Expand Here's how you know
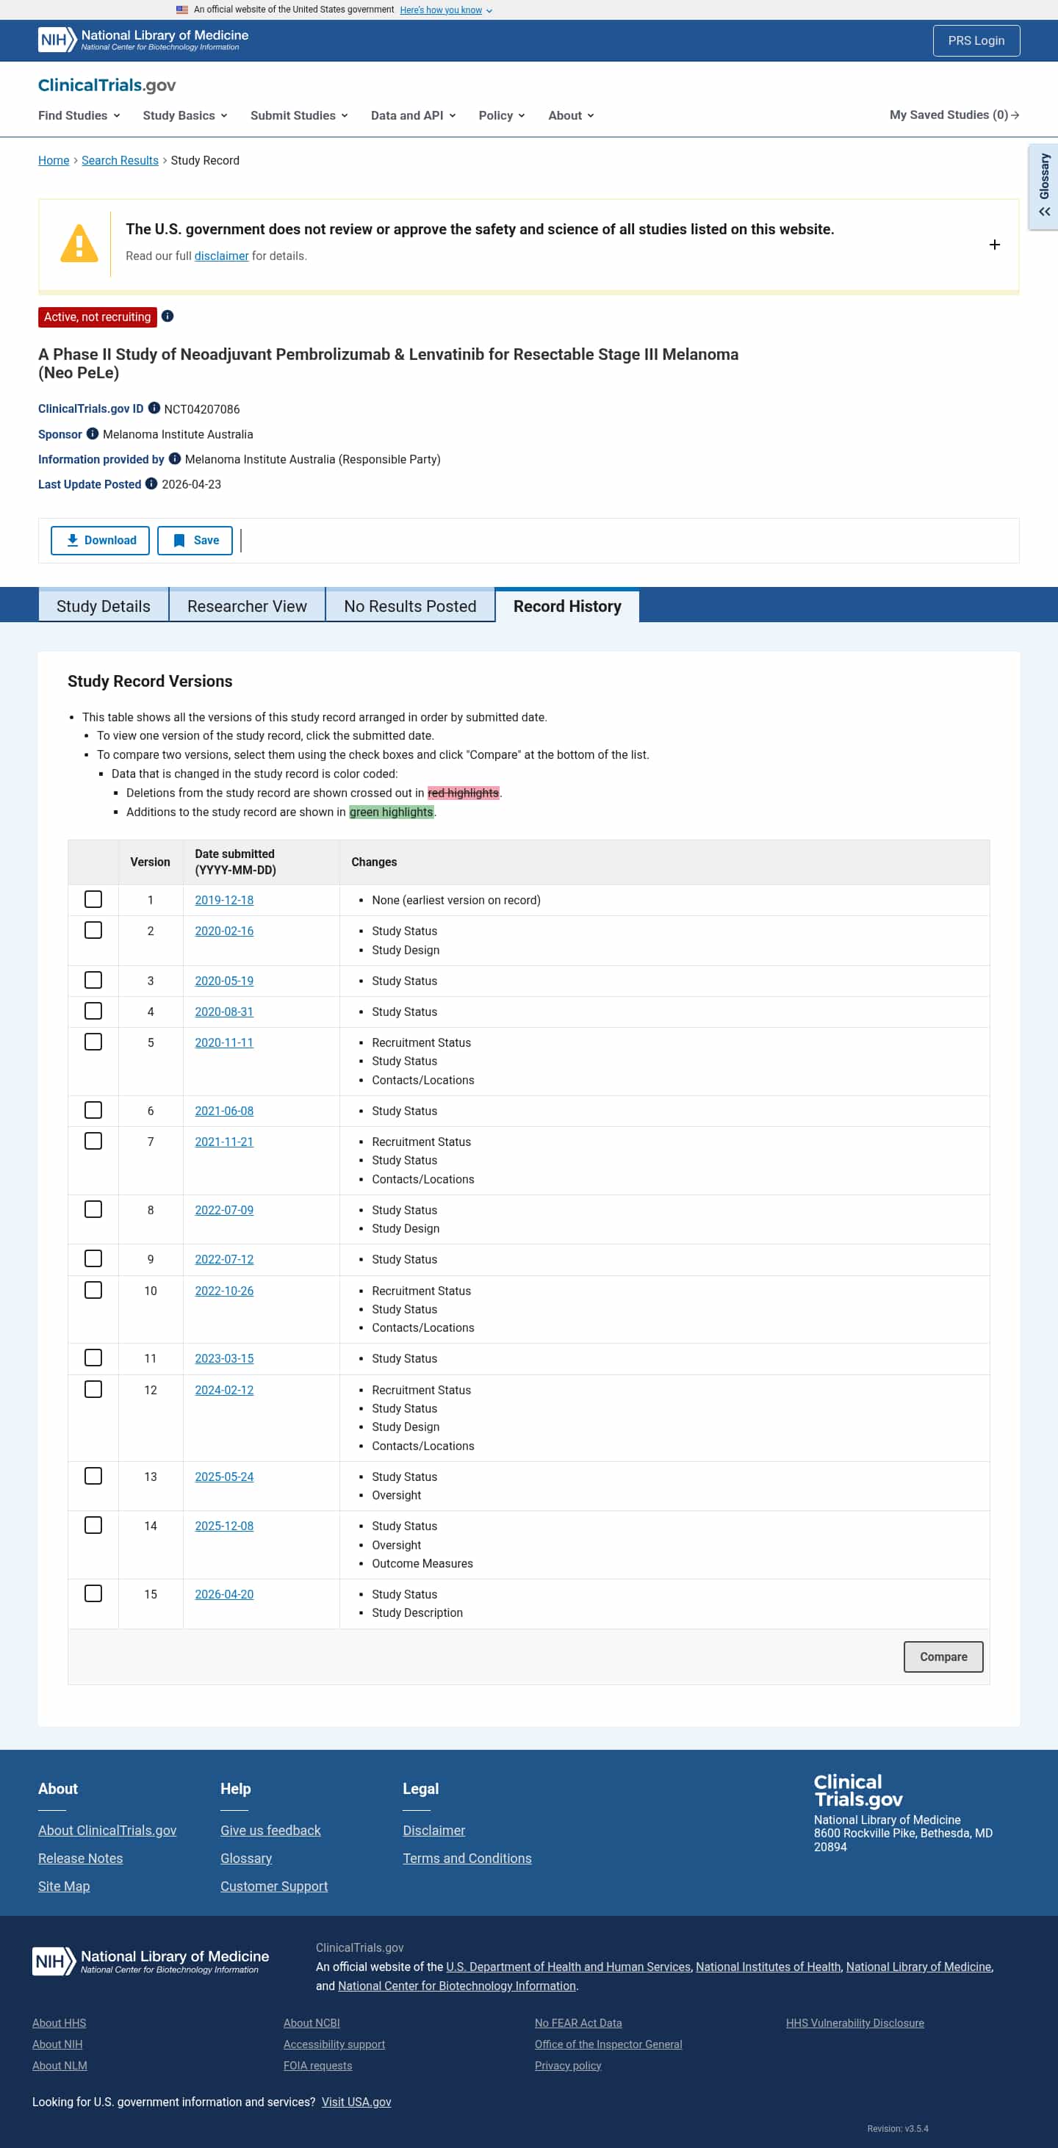The image size is (1058, 2148). click(x=446, y=10)
